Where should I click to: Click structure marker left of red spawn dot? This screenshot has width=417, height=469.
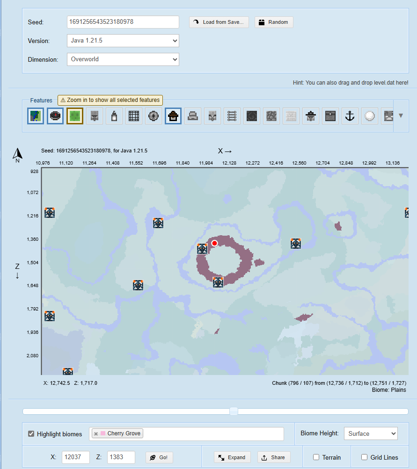point(202,249)
